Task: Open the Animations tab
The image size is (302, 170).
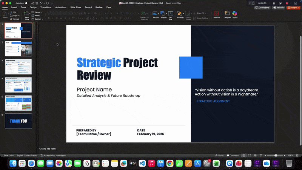Action: tap(61, 7)
